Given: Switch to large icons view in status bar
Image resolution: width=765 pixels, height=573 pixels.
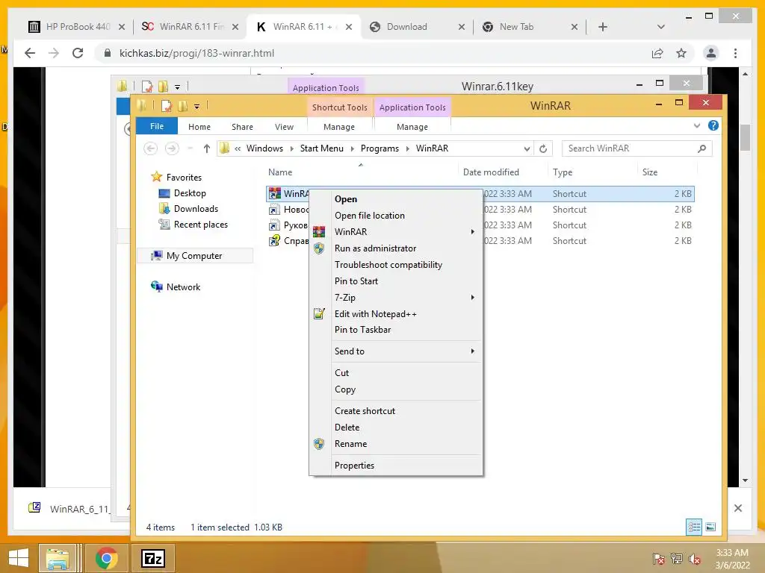Looking at the screenshot, I should click(x=711, y=527).
